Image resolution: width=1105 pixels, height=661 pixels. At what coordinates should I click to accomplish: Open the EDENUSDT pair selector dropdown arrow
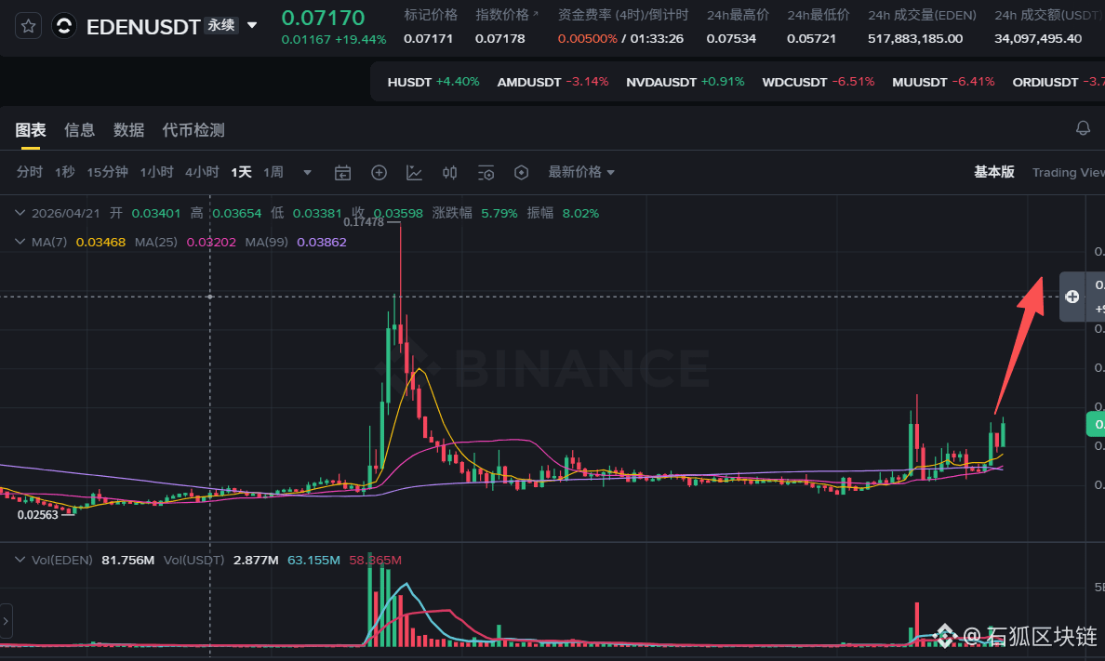[251, 25]
